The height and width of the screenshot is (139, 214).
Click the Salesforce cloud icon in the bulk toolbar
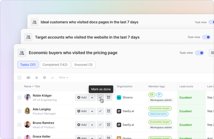[28, 78]
